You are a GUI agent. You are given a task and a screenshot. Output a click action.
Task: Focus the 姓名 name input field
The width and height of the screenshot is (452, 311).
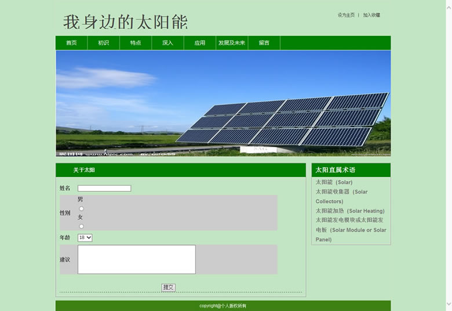104,188
